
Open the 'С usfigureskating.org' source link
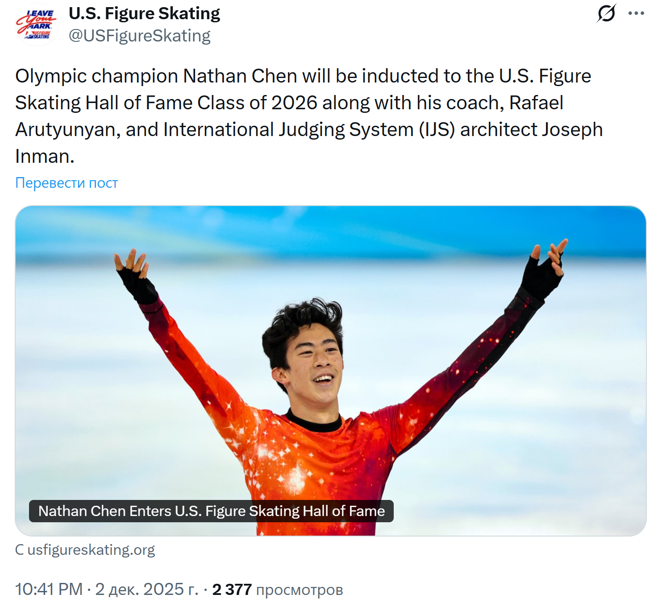pos(85,550)
